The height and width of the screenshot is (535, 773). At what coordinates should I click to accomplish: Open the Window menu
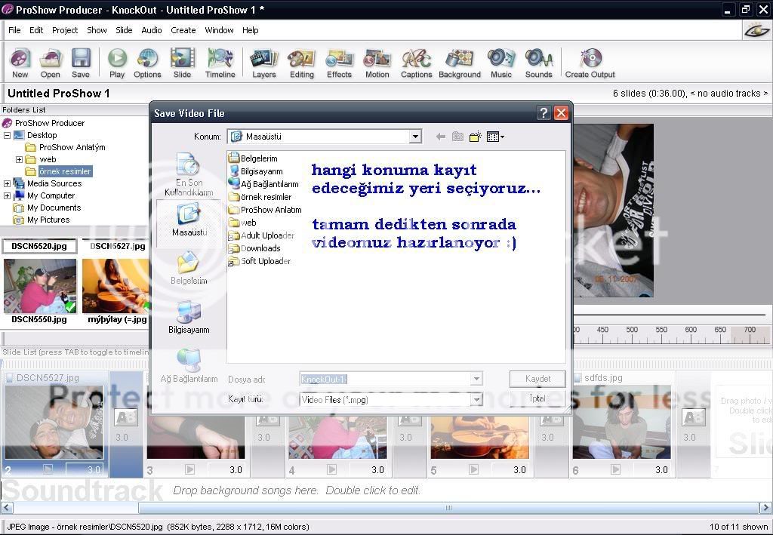pyautogui.click(x=219, y=30)
